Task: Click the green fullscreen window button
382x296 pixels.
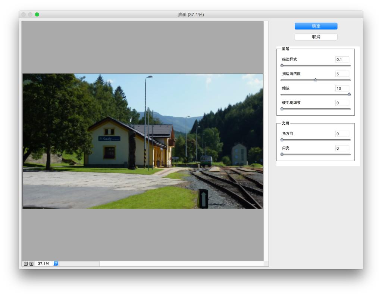Action: tap(37, 15)
